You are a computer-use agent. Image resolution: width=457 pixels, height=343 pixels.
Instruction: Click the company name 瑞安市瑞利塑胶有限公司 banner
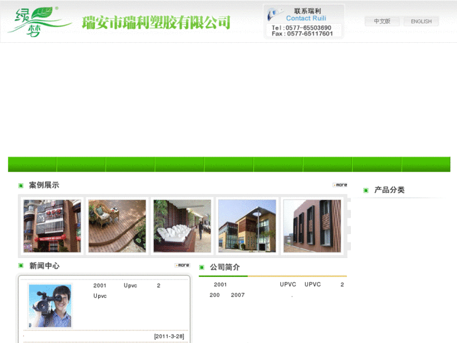(x=157, y=23)
